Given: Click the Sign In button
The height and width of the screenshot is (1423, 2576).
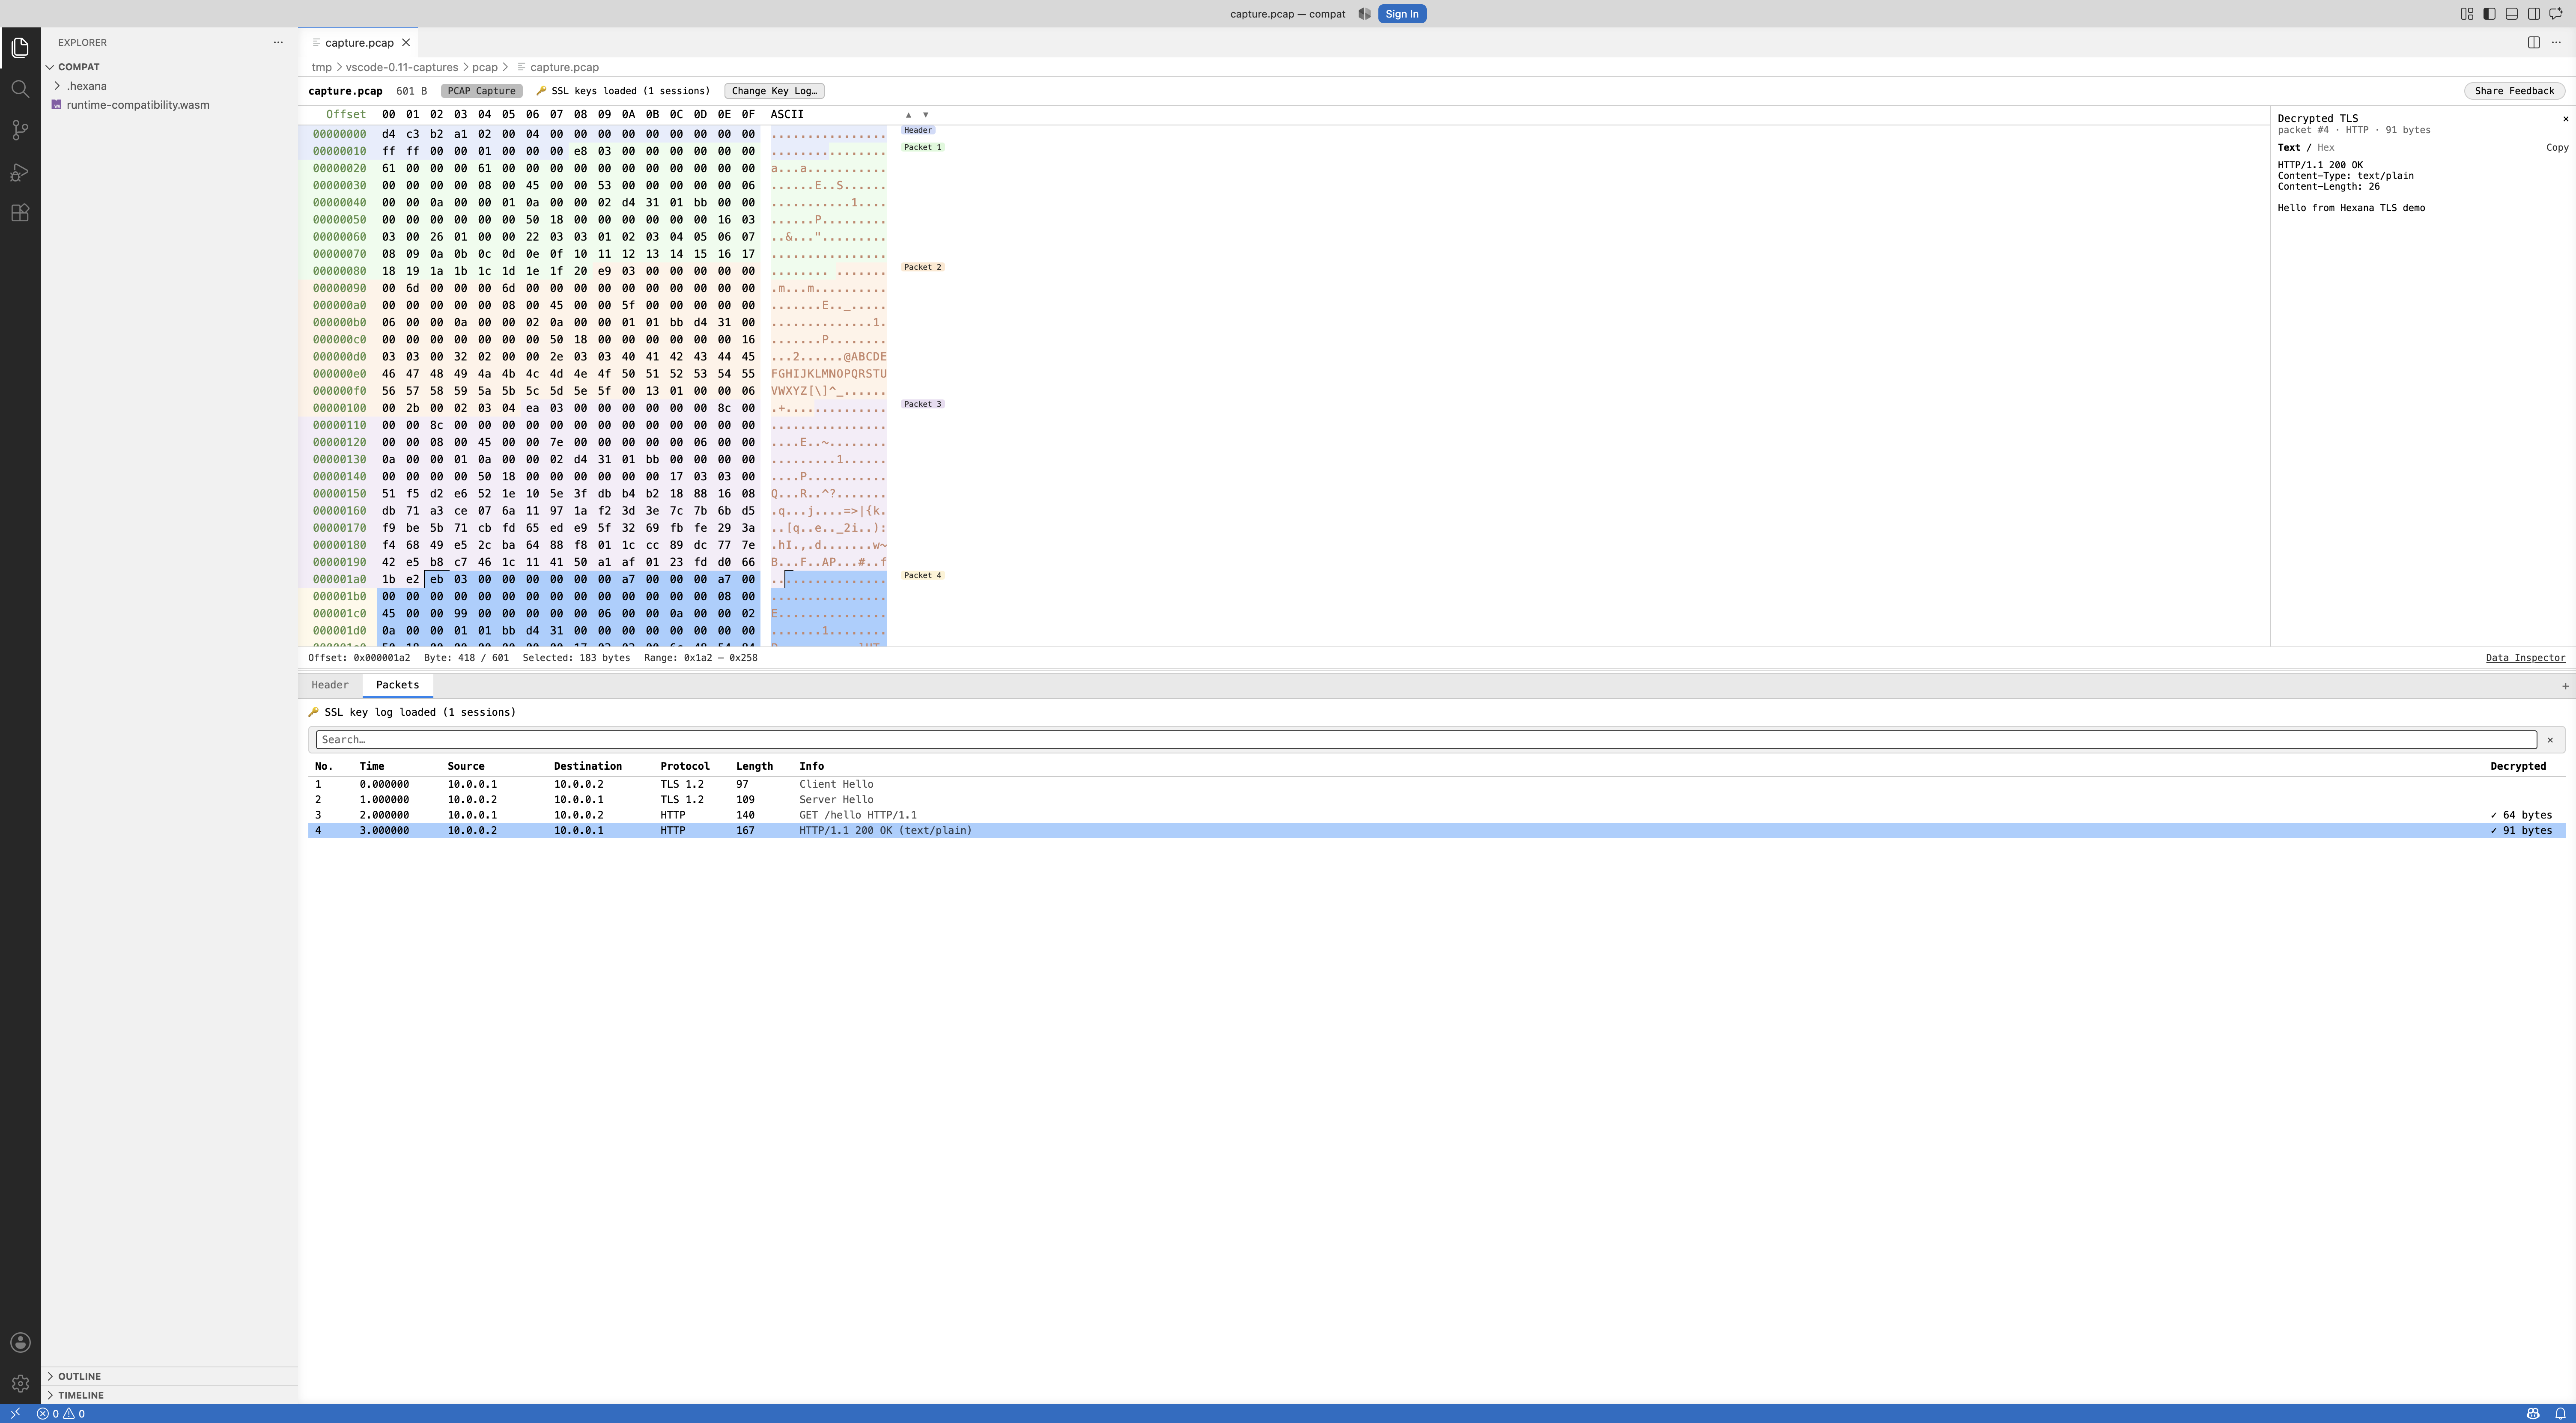Looking at the screenshot, I should click(1402, 14).
